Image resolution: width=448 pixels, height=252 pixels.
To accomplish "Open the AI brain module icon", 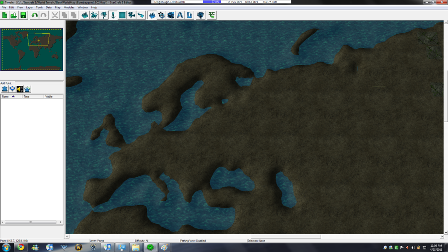I will [200, 15].
